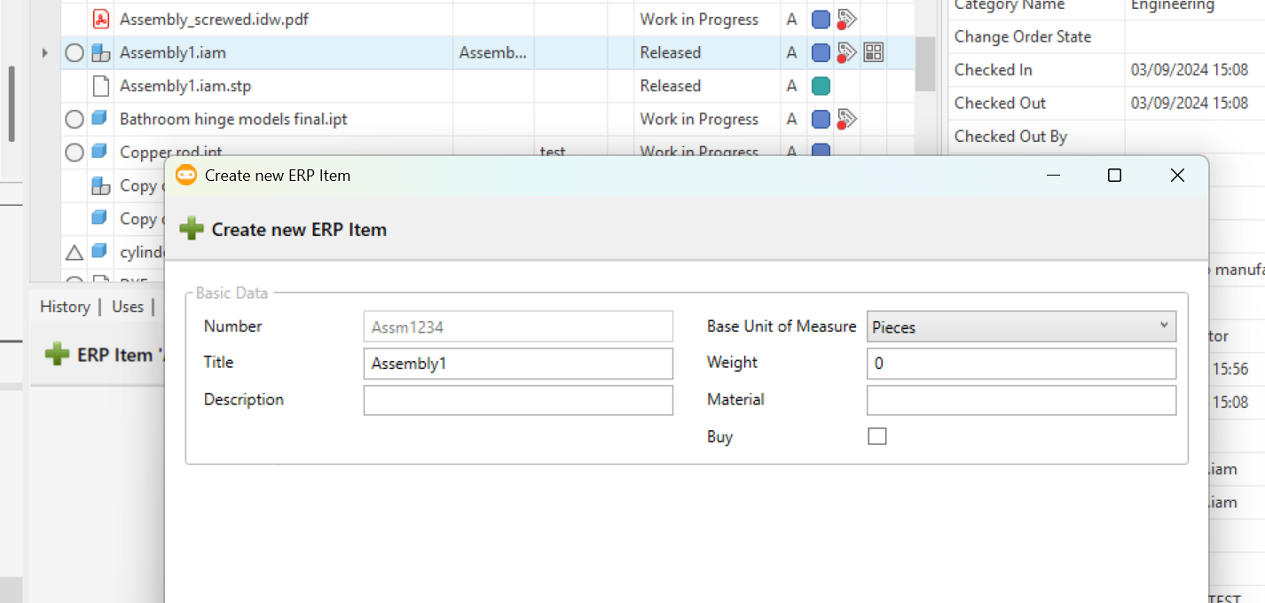Select the Assembly1.iam.stp file name
Viewport: 1265px width, 603px height.
click(x=185, y=86)
